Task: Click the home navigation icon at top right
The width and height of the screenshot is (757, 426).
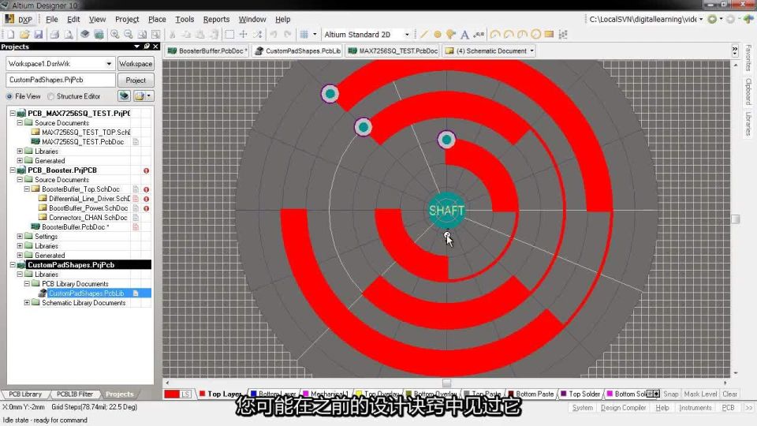Action: tap(748, 19)
